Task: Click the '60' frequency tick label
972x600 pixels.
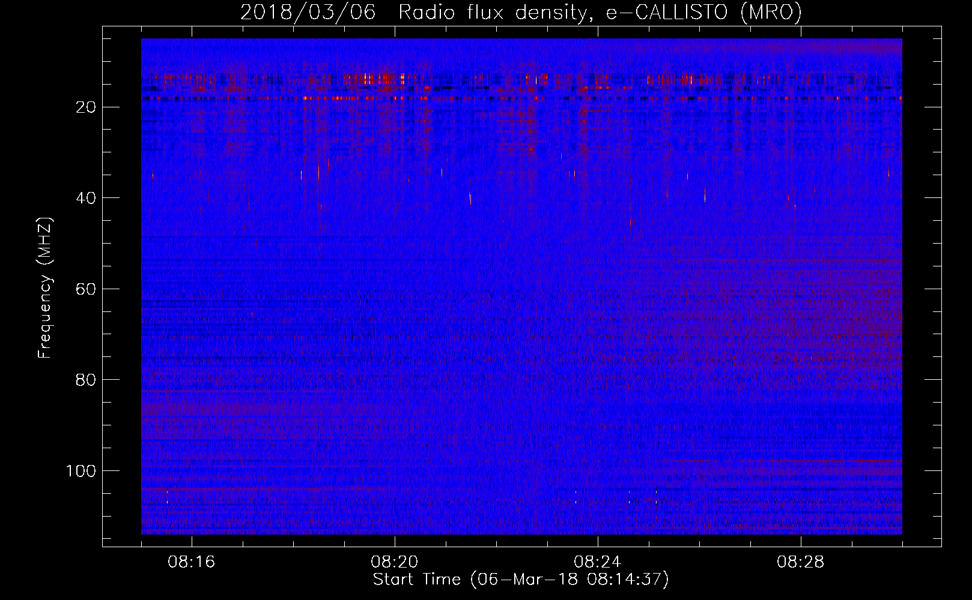Action: [86, 289]
